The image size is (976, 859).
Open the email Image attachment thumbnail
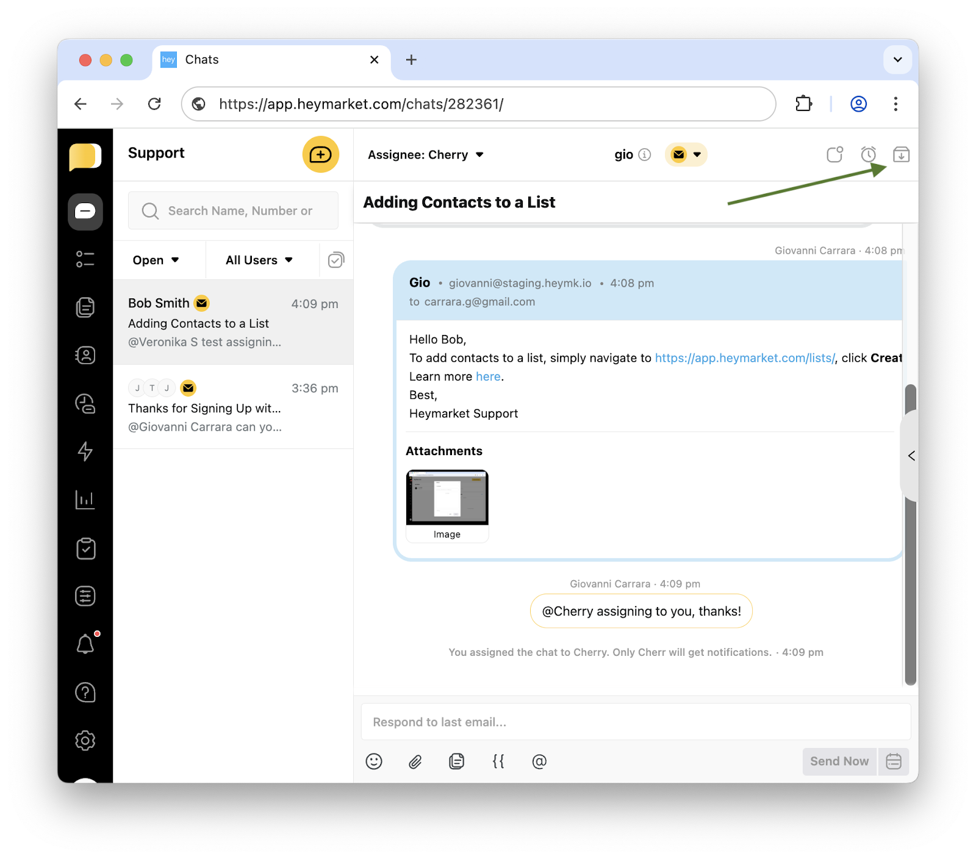pos(447,506)
